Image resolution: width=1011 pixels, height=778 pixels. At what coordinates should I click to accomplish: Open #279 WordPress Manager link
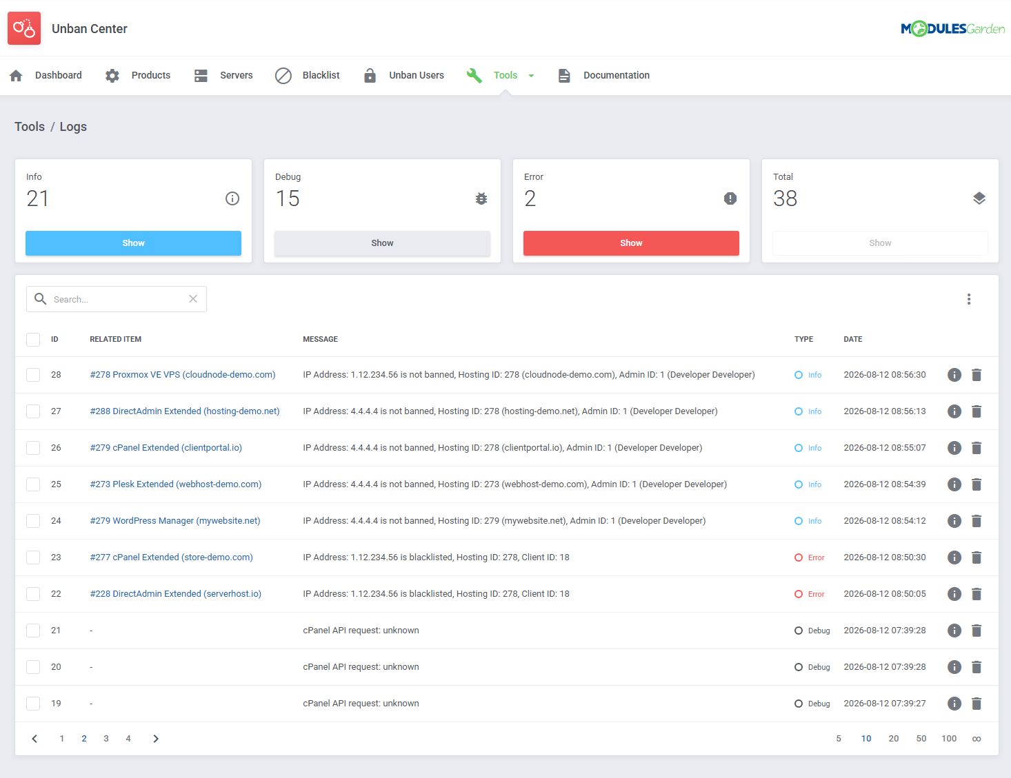pyautogui.click(x=175, y=521)
